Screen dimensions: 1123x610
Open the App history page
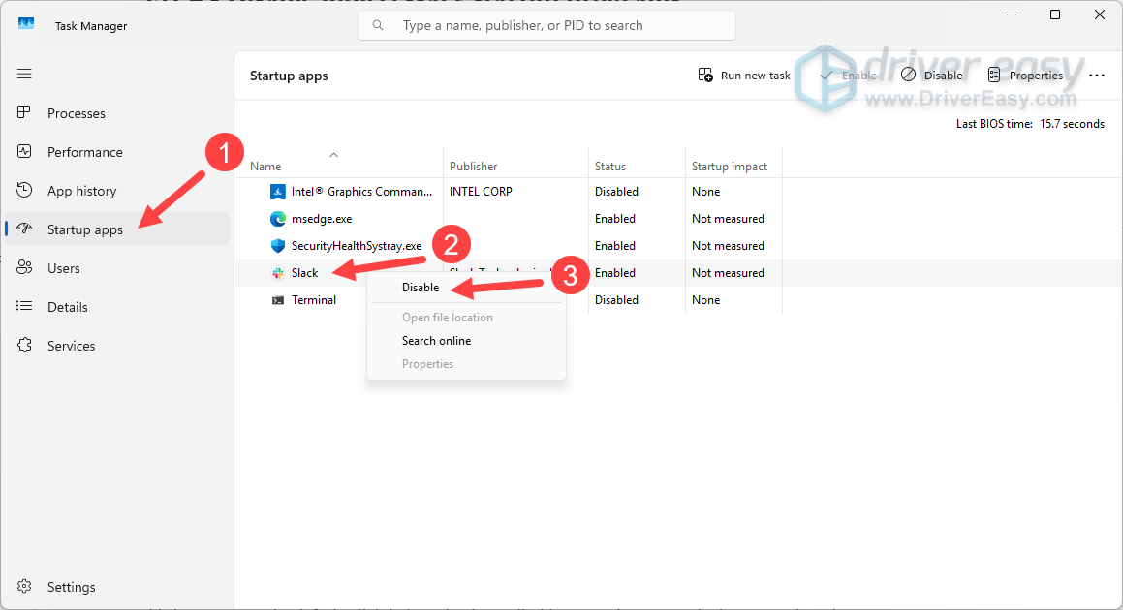81,191
